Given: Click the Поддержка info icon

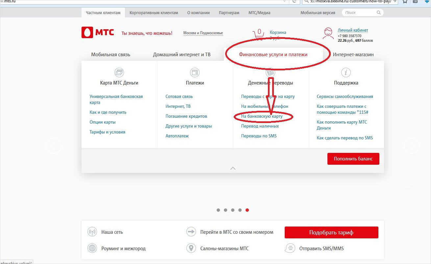Looking at the screenshot, I should [x=346, y=72].
